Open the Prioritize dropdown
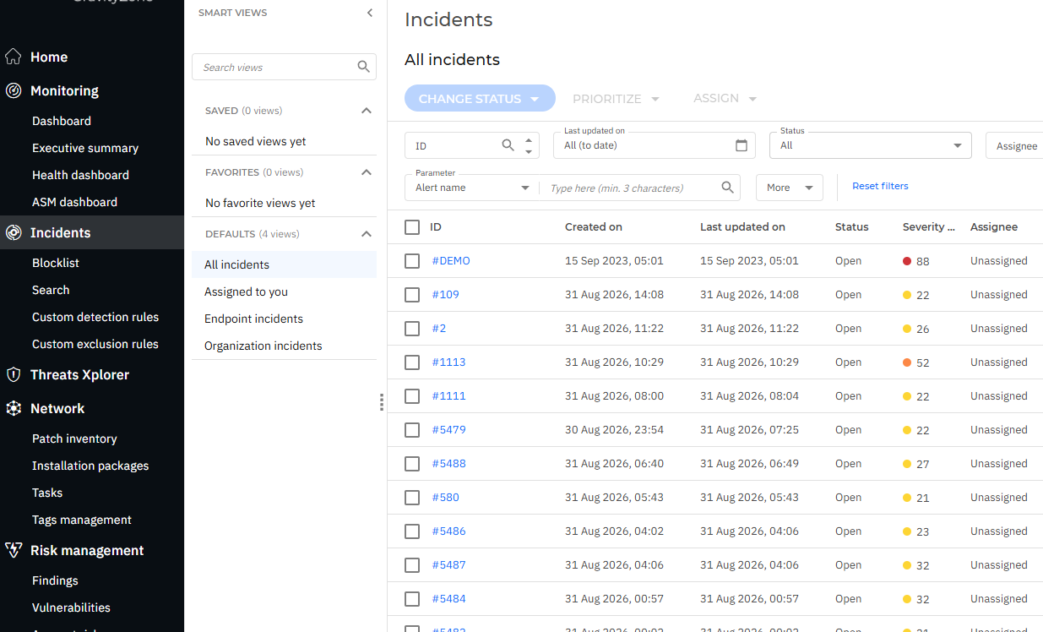The image size is (1043, 632). (x=616, y=99)
